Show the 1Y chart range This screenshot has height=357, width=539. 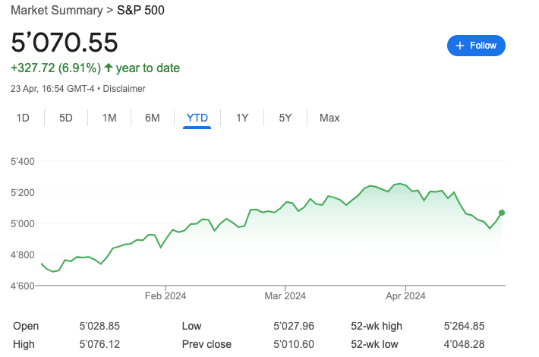(x=242, y=118)
